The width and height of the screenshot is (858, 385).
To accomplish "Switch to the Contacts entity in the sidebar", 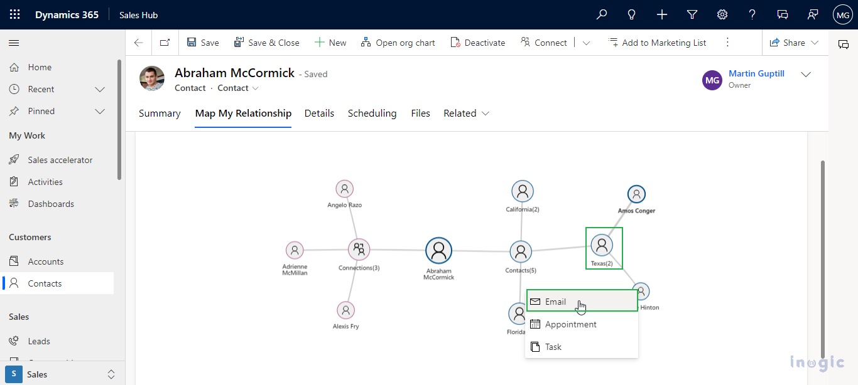I will pos(46,283).
